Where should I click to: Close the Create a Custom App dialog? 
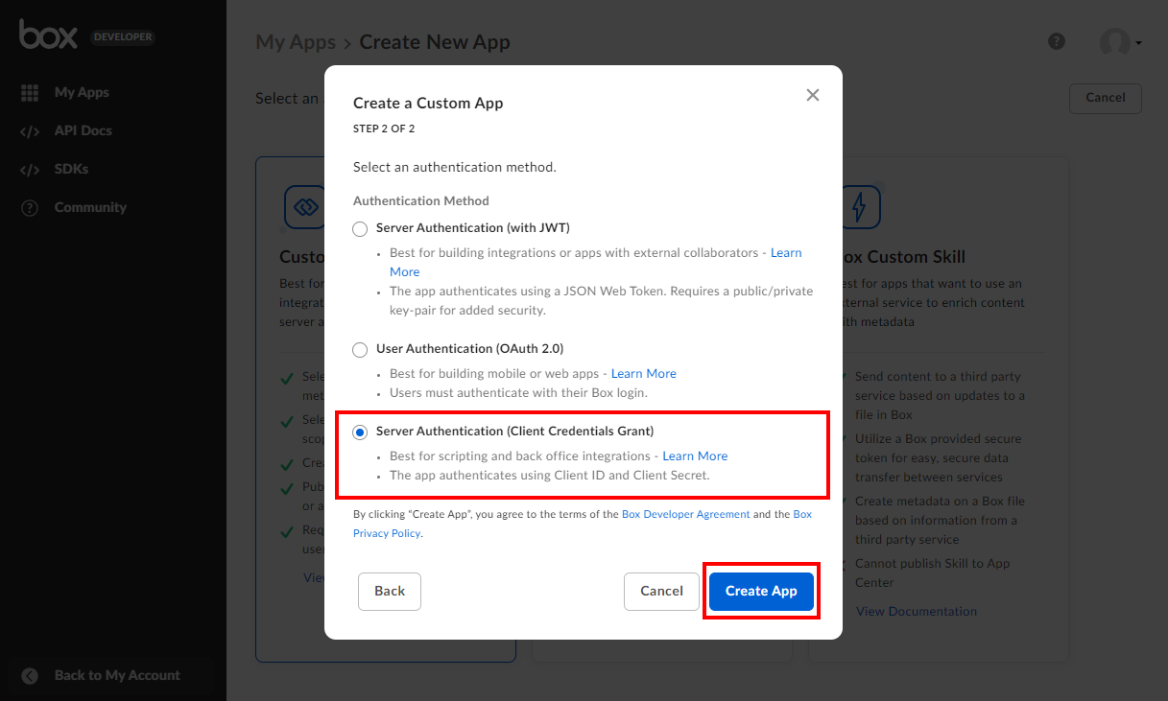click(813, 95)
